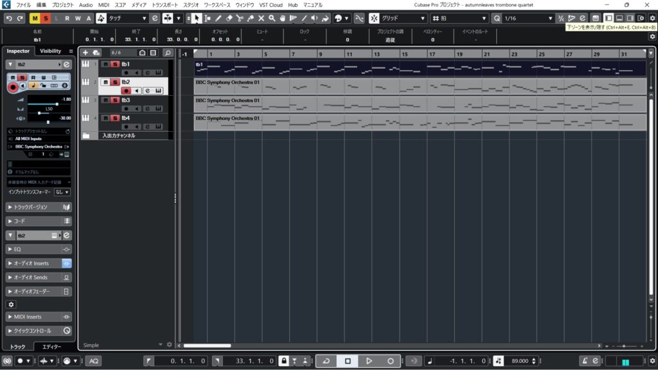
Task: Select the Eraser tool in toolbar
Action: pos(229,18)
